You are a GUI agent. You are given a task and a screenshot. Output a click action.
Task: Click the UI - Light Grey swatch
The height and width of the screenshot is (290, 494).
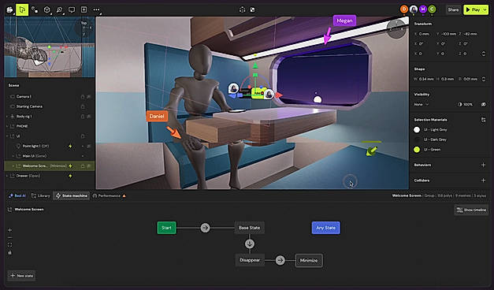(x=417, y=129)
